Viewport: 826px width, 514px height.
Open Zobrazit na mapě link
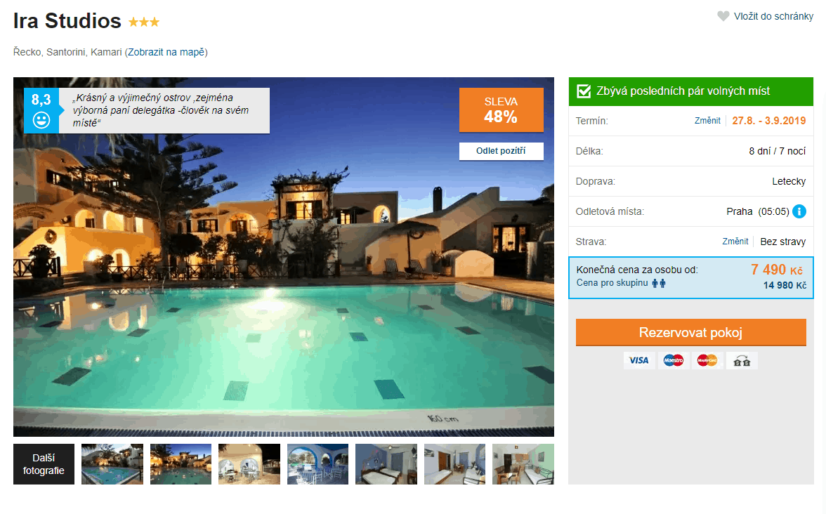tap(166, 52)
